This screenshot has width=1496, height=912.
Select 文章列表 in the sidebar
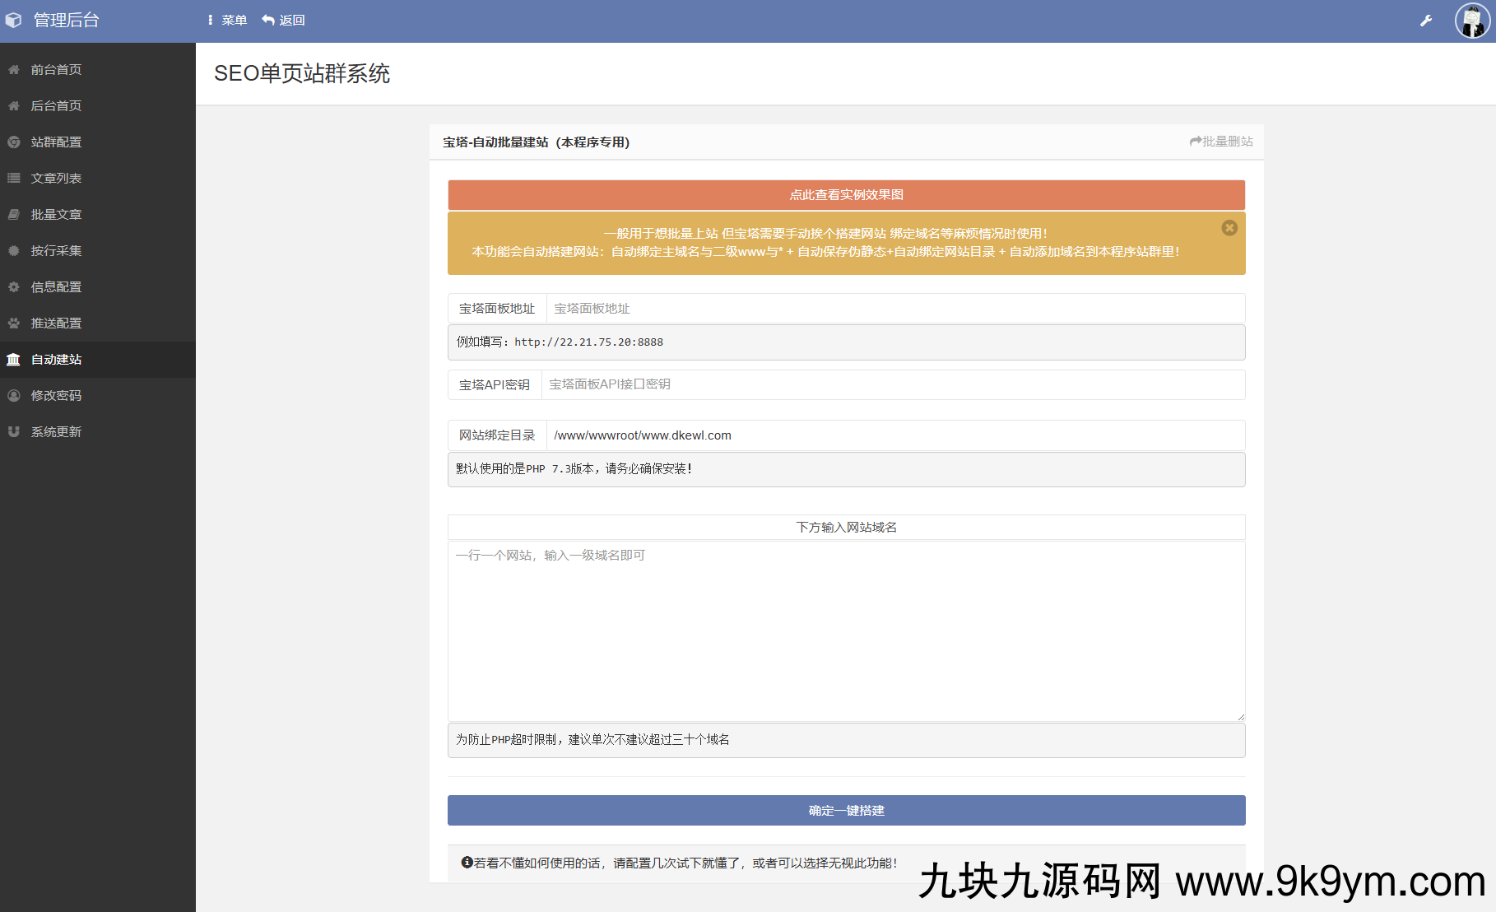point(55,178)
